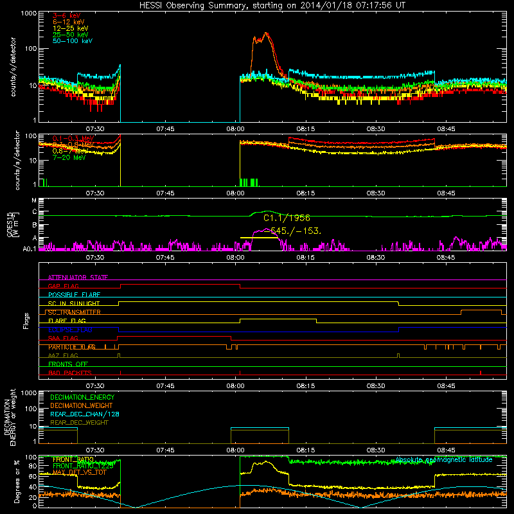Viewport: 514px width, 514px height.
Task: Click the HESSI Observing Summary title text
Action: pyautogui.click(x=272, y=6)
